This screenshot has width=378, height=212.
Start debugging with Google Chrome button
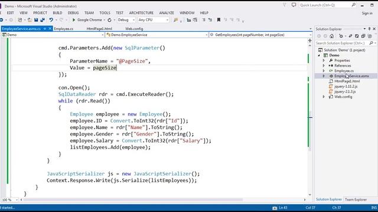click(87, 20)
